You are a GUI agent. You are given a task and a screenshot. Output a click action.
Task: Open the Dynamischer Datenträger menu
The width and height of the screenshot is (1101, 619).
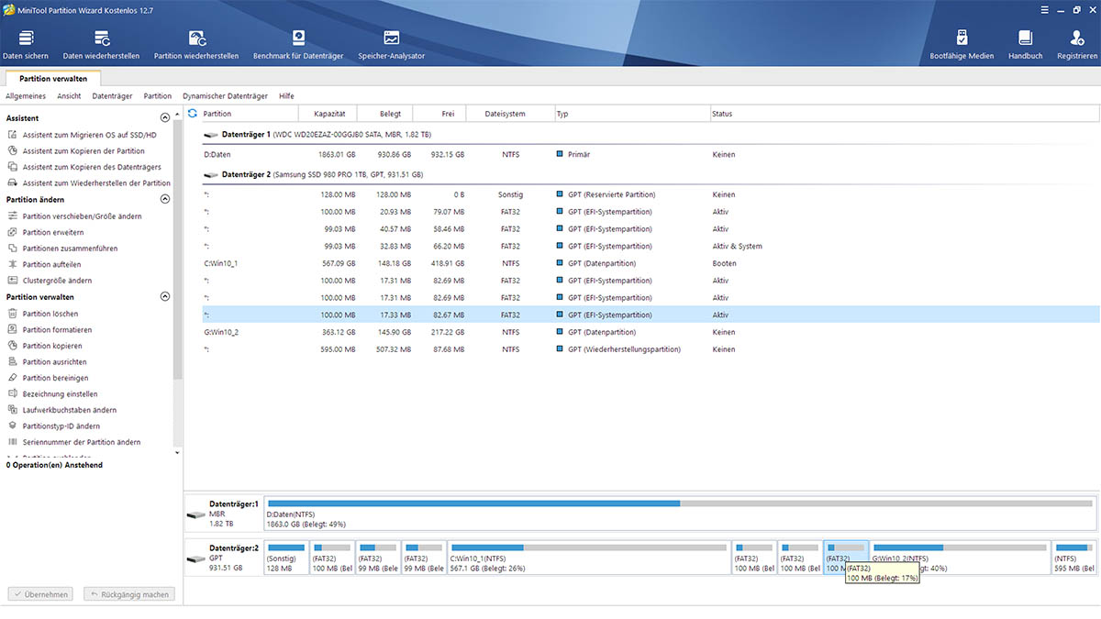[225, 95]
